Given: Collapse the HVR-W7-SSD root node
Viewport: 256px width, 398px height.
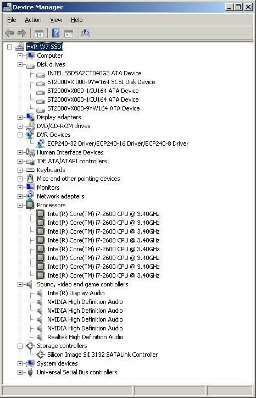Looking at the screenshot, I should (9, 47).
